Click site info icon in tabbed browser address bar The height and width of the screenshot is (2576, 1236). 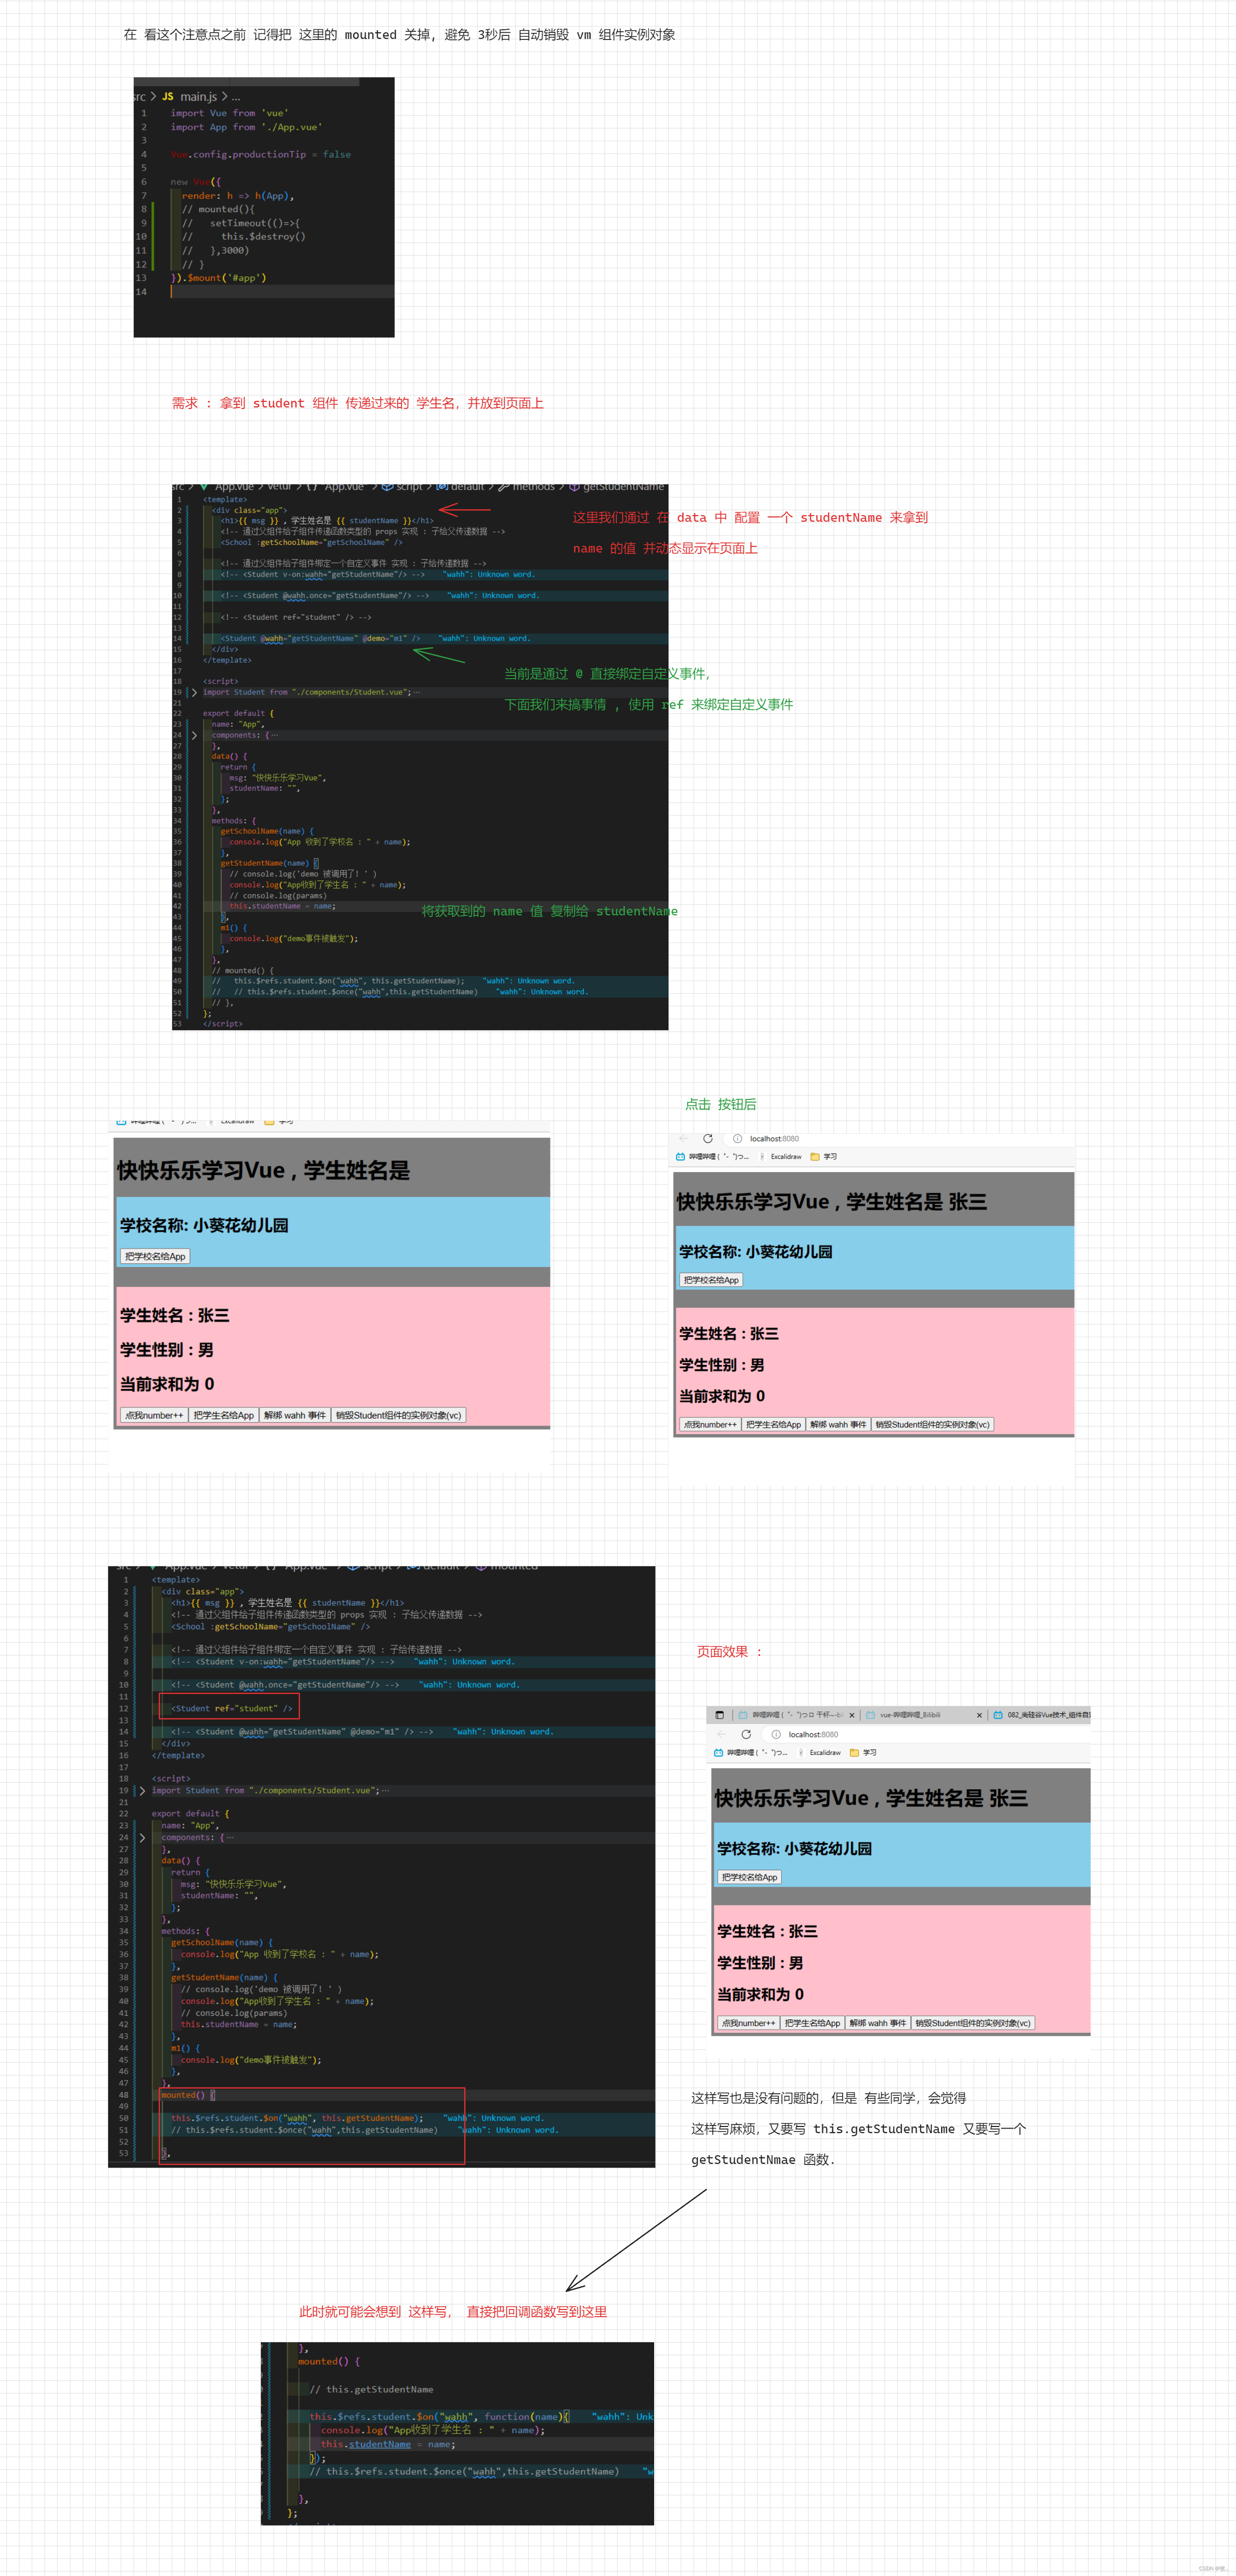coord(776,1734)
